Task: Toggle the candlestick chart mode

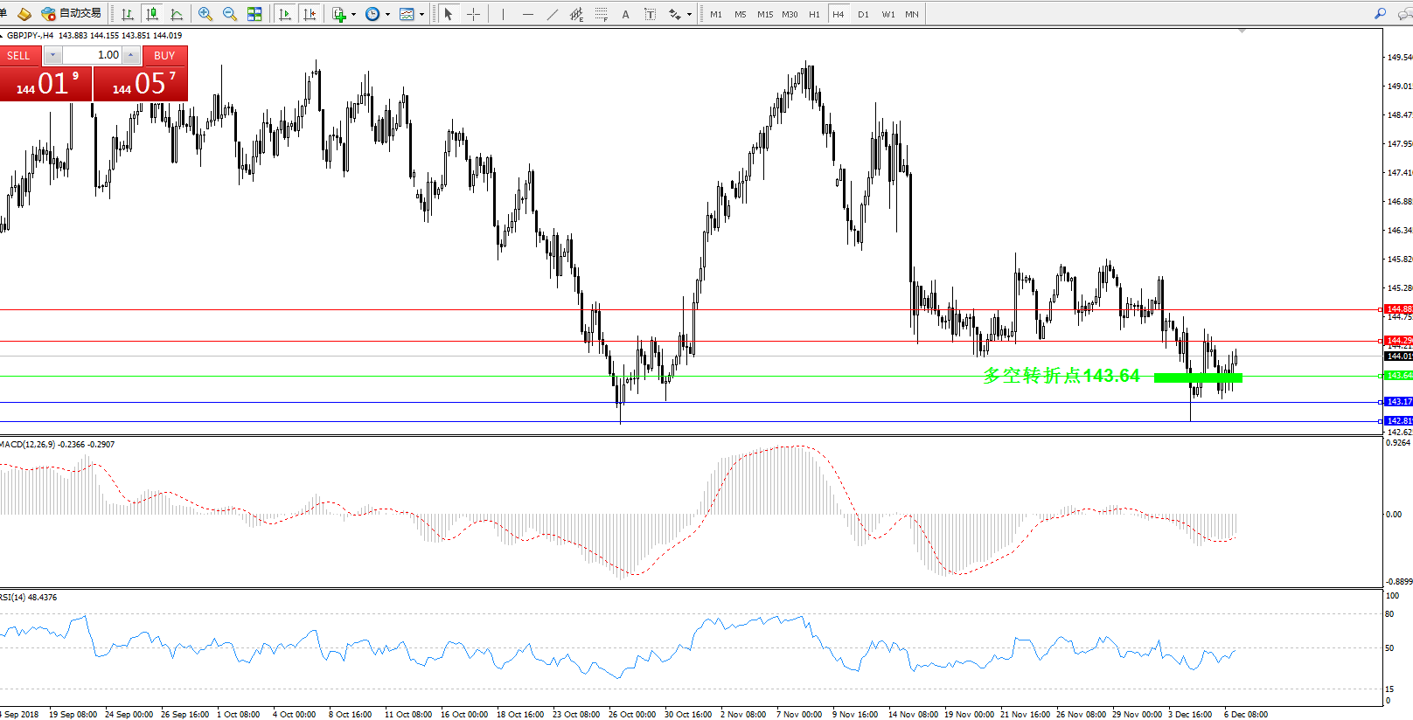Action: coord(152,14)
